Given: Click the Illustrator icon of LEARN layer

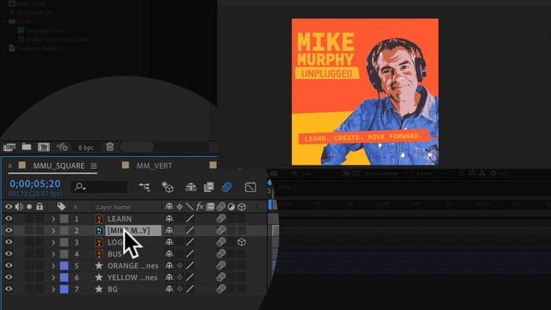Looking at the screenshot, I should (100, 219).
